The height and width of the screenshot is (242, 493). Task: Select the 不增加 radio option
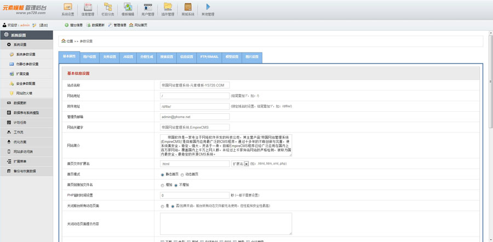pyautogui.click(x=176, y=185)
